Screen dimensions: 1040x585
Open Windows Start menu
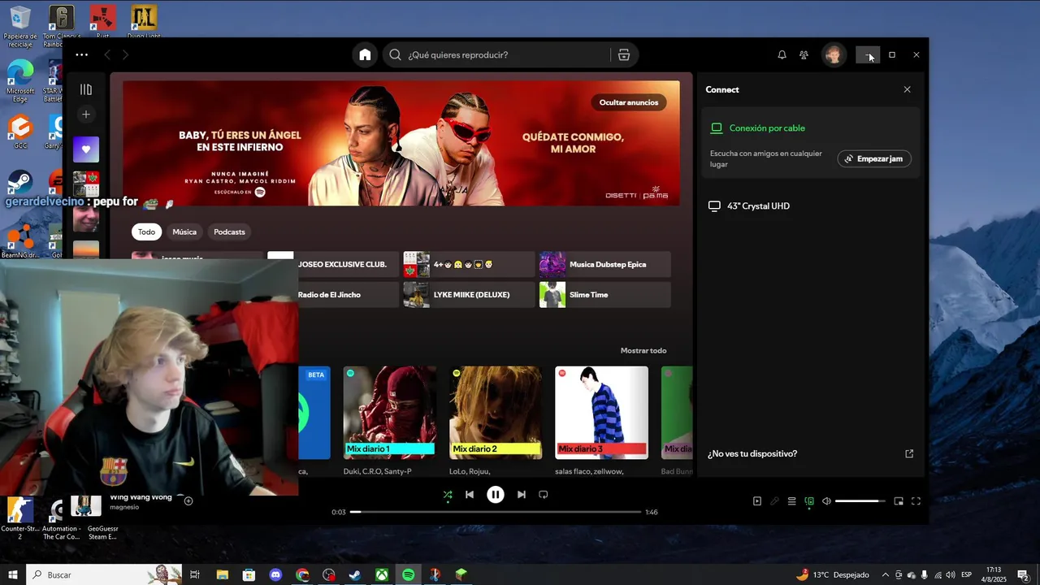click(x=13, y=574)
